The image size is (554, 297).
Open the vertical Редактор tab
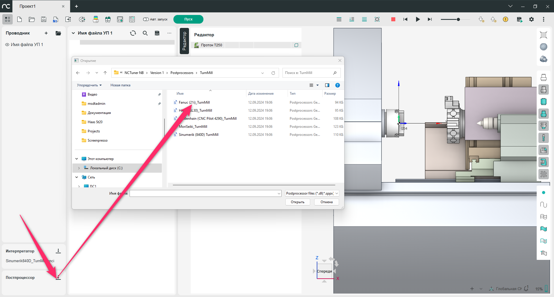point(184,41)
